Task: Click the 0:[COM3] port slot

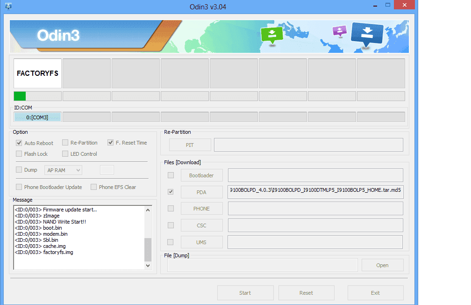Action: pos(37,117)
